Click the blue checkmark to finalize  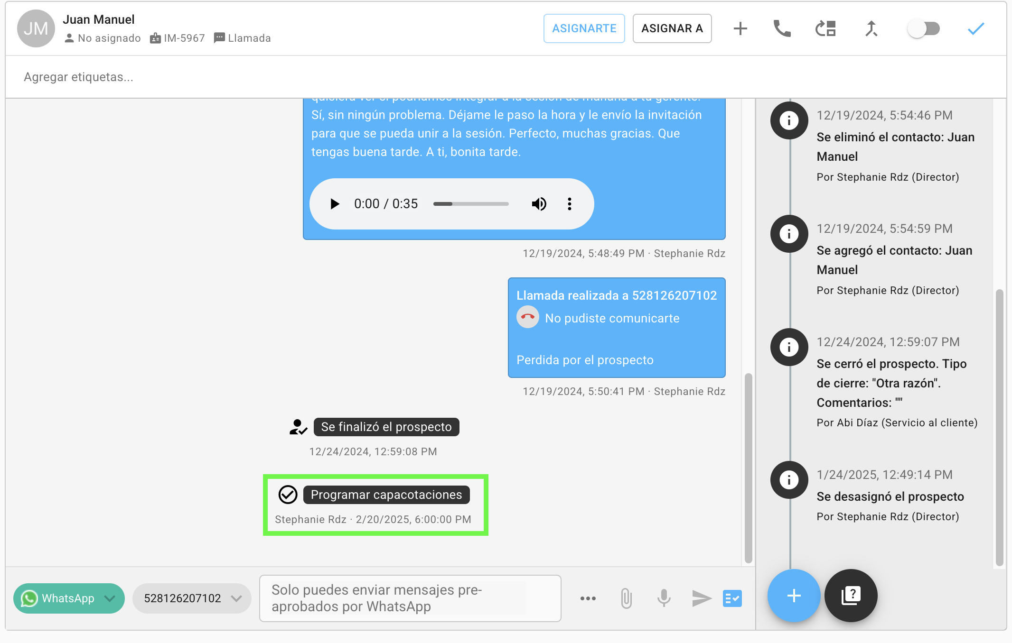(x=975, y=28)
